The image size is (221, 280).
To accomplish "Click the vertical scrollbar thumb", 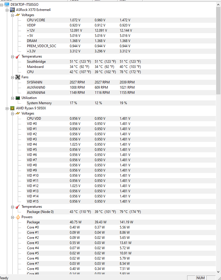I will [218, 51].
